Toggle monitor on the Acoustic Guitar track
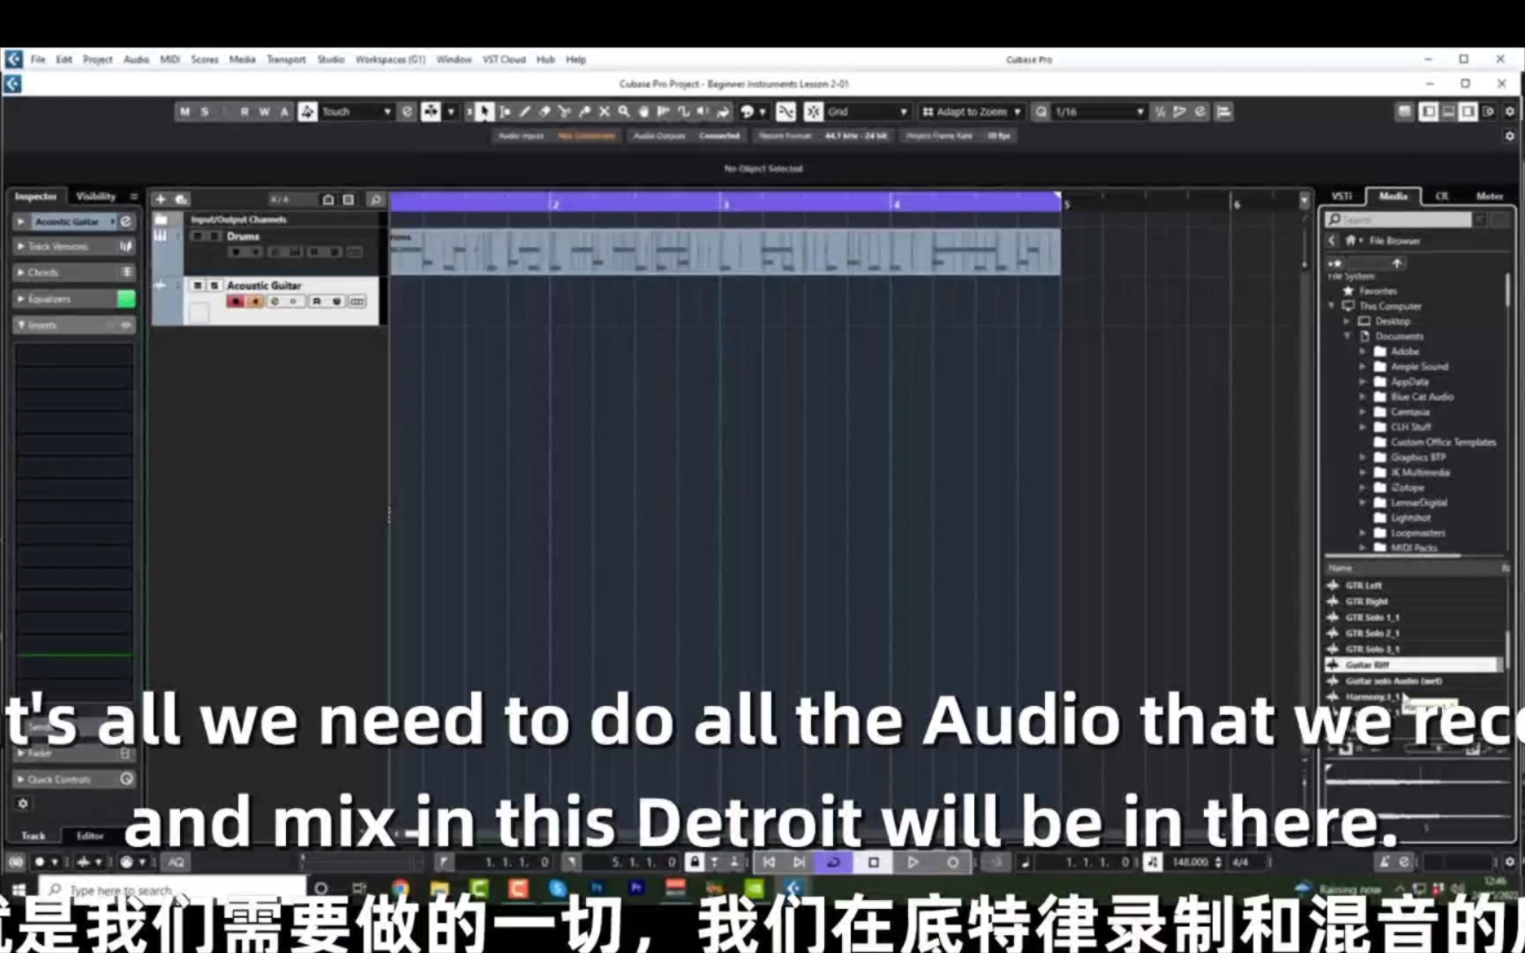This screenshot has height=953, width=1525. [x=255, y=301]
